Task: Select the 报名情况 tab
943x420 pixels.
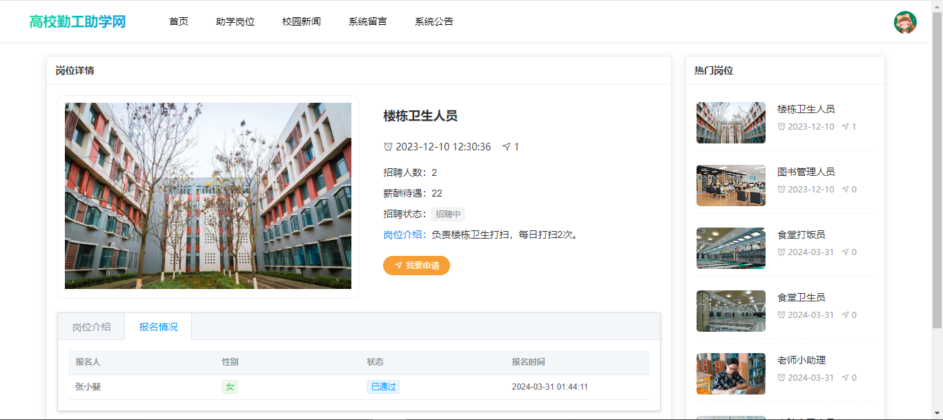Action: [158, 327]
